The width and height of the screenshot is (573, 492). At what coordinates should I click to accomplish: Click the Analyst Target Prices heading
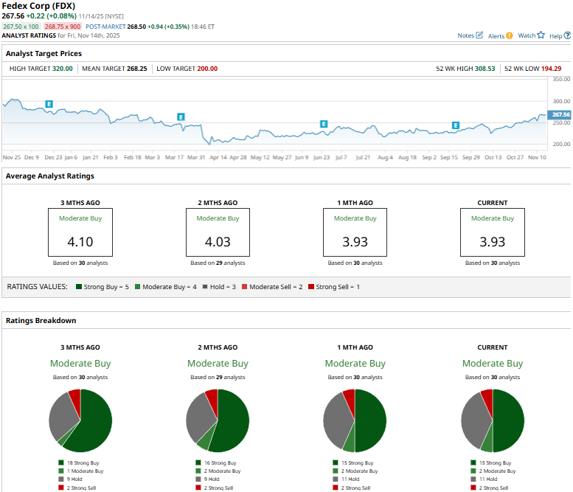(44, 53)
